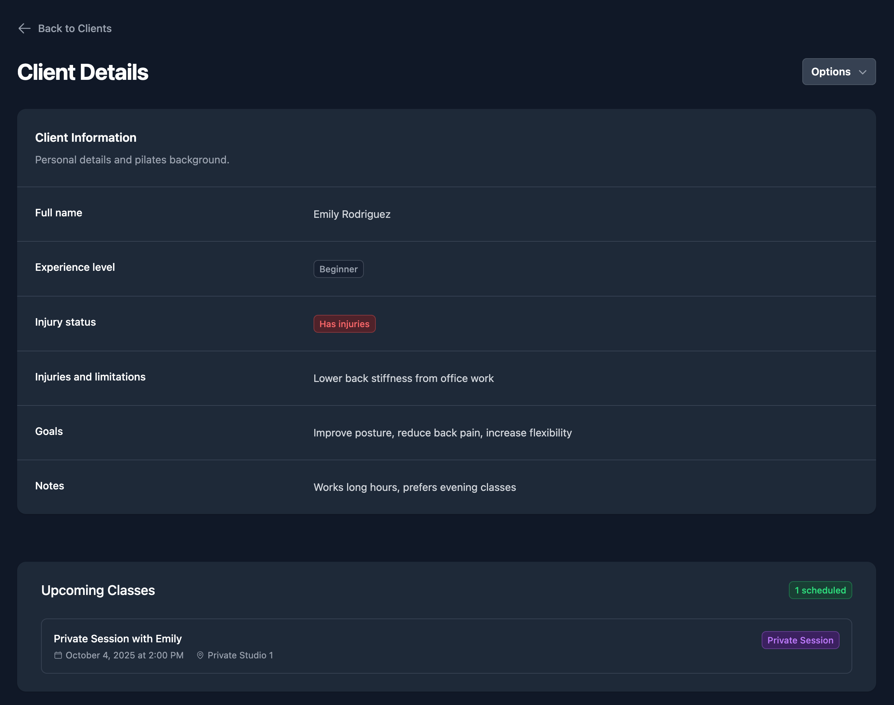The width and height of the screenshot is (894, 705).
Task: Click the Emily Rodriguez name field
Action: point(352,214)
